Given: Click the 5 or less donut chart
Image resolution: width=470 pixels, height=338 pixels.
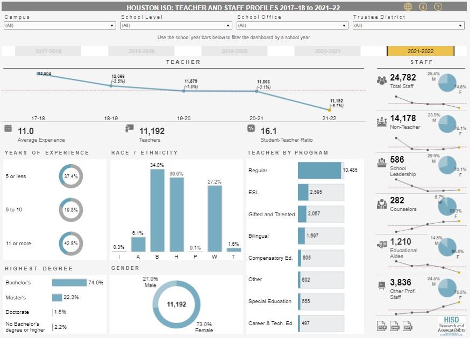Looking at the screenshot, I should 71,176.
